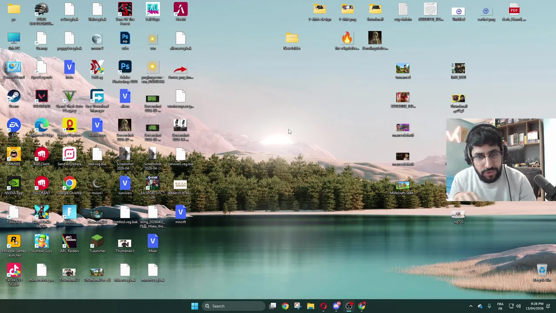Show hidden system tray icons
Screen dimensions: 556x313
470,306
